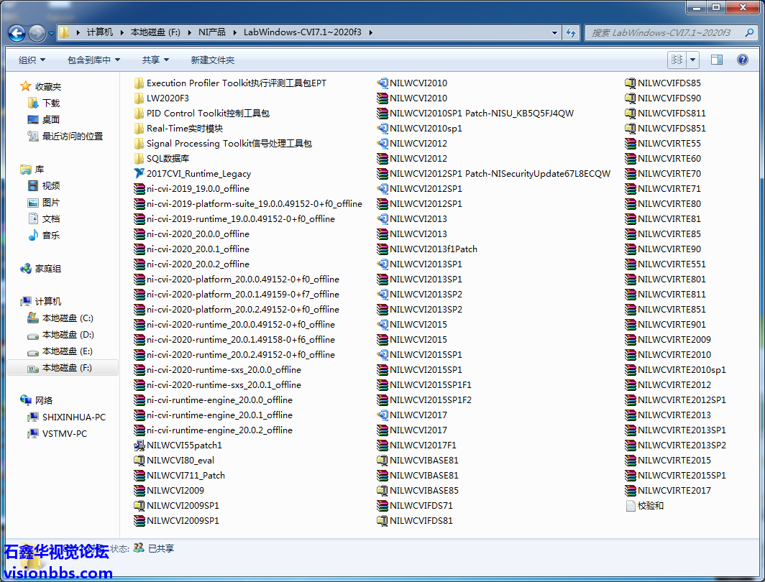Viewport: 765px width, 582px height.
Task: Select the 校验和 checksum text file
Action: click(650, 506)
